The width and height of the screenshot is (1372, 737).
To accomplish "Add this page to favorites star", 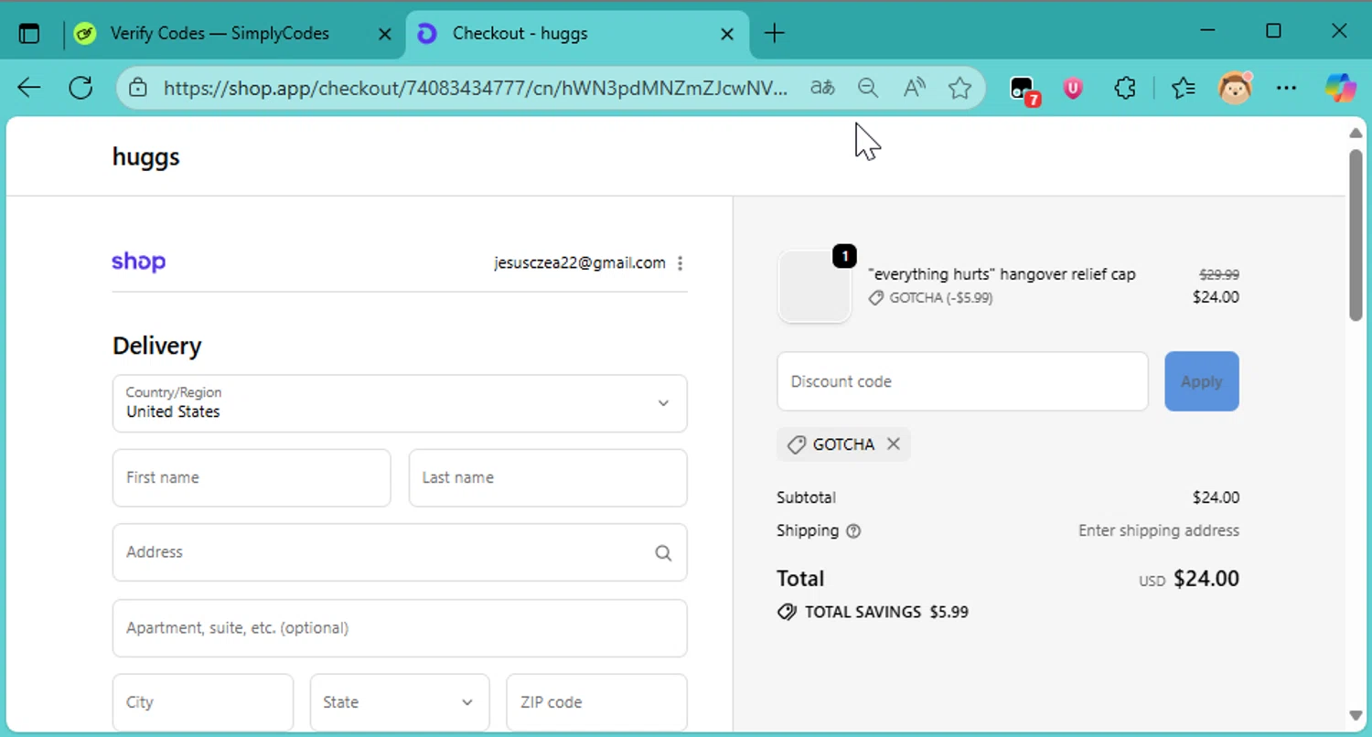I will 959,88.
